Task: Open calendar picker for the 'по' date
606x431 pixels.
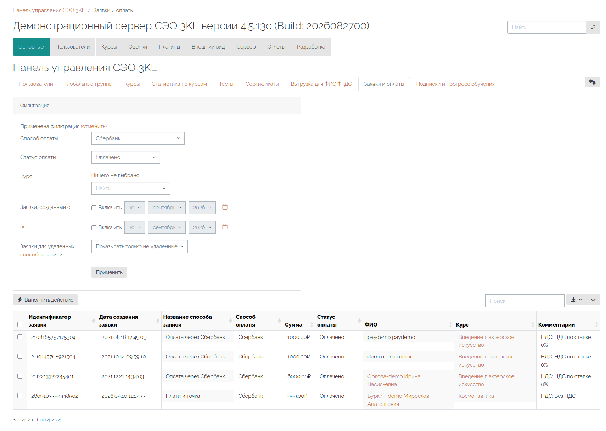Action: point(225,227)
